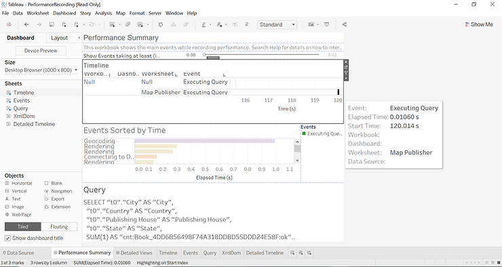This screenshot has height=267, width=502.
Task: Toggle the Show dashboard title checkbox
Action: pyautogui.click(x=7, y=239)
